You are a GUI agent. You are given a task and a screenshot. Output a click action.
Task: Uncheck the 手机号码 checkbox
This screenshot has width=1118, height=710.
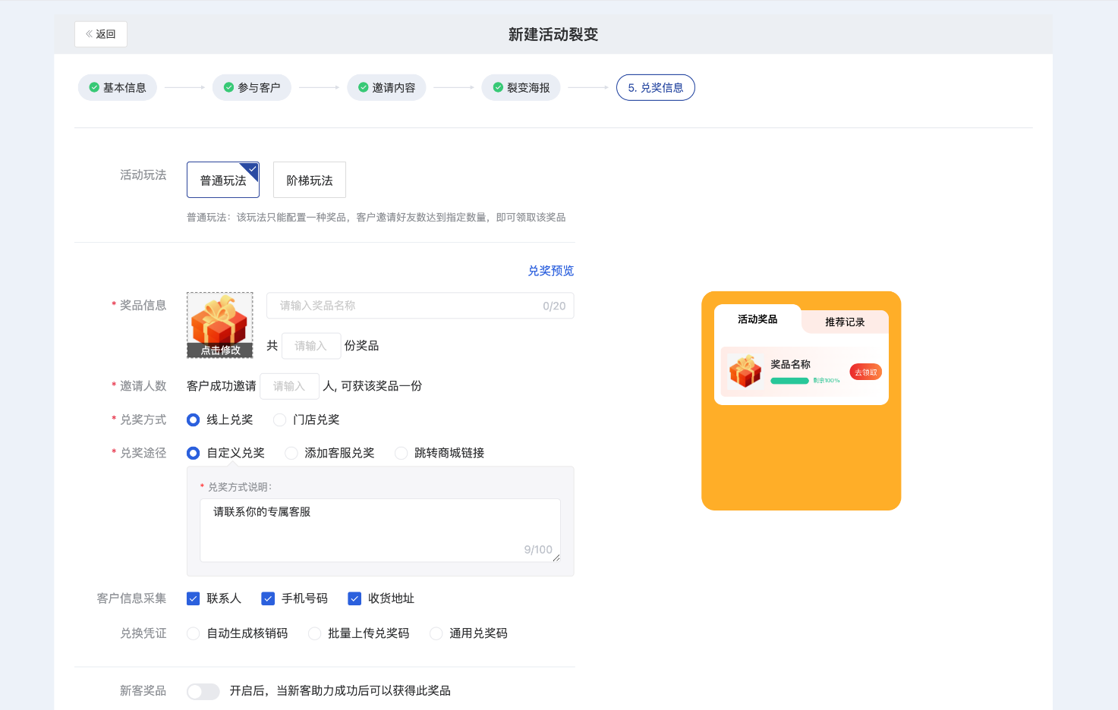(268, 598)
